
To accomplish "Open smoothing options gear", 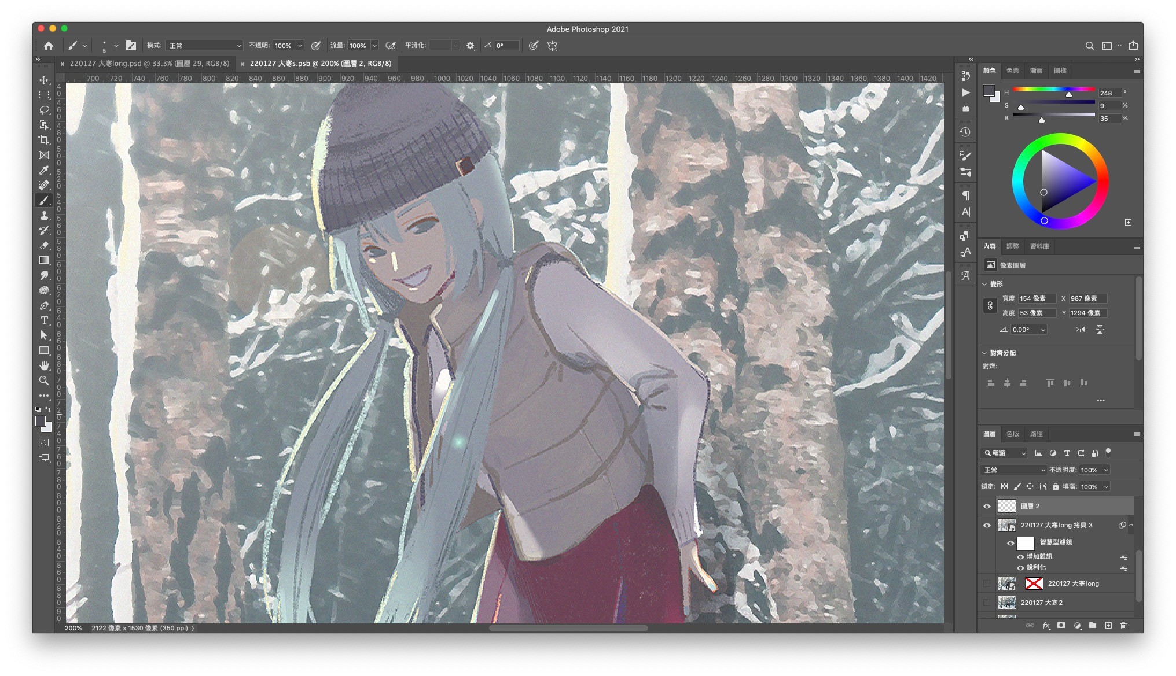I will click(x=471, y=46).
